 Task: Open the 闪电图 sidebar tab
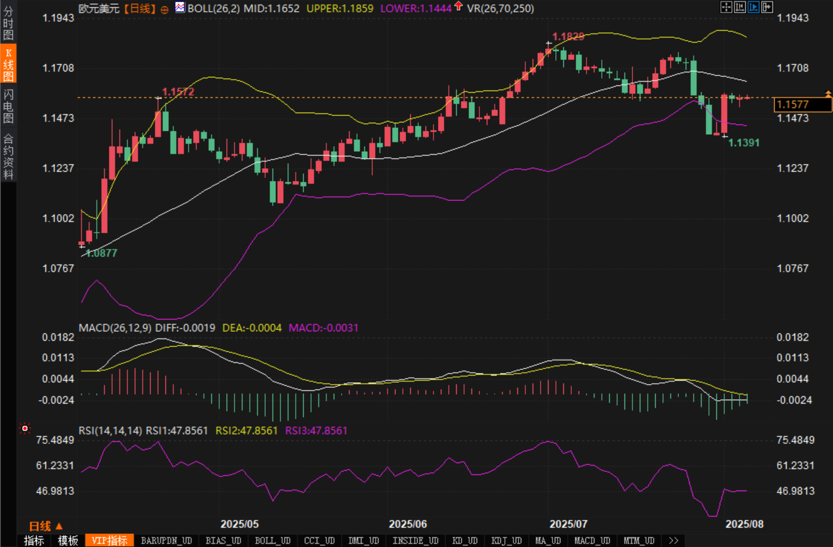click(x=8, y=106)
